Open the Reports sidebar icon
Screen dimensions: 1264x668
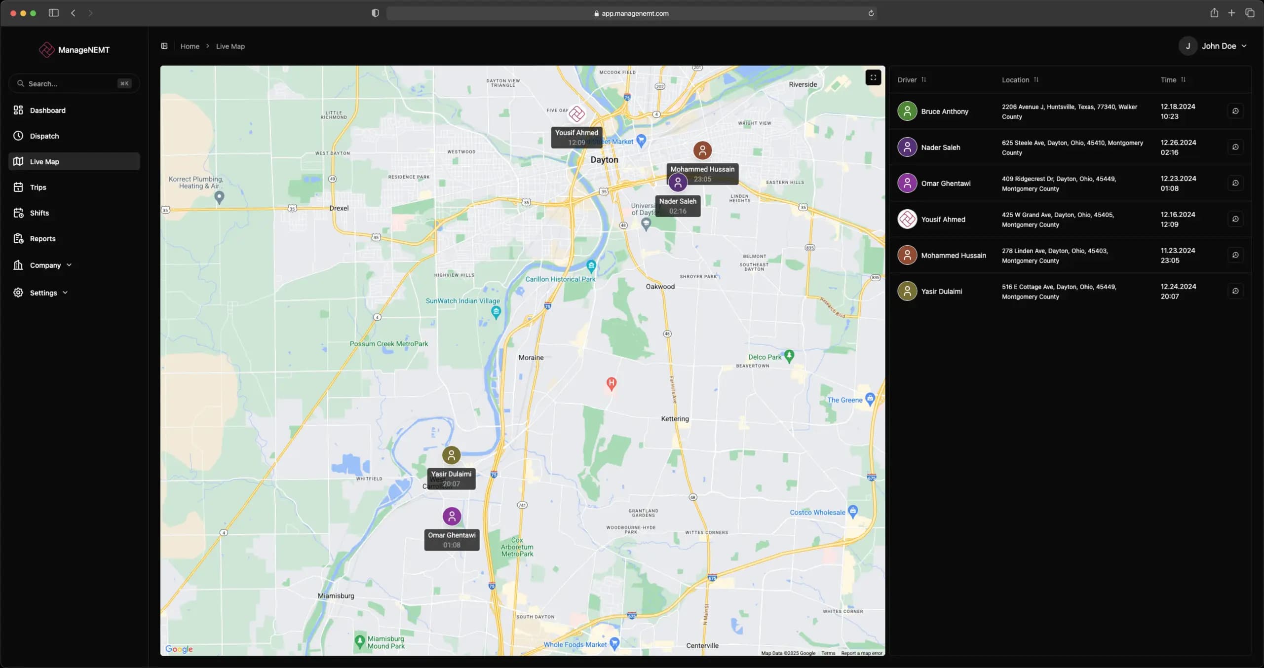click(18, 238)
